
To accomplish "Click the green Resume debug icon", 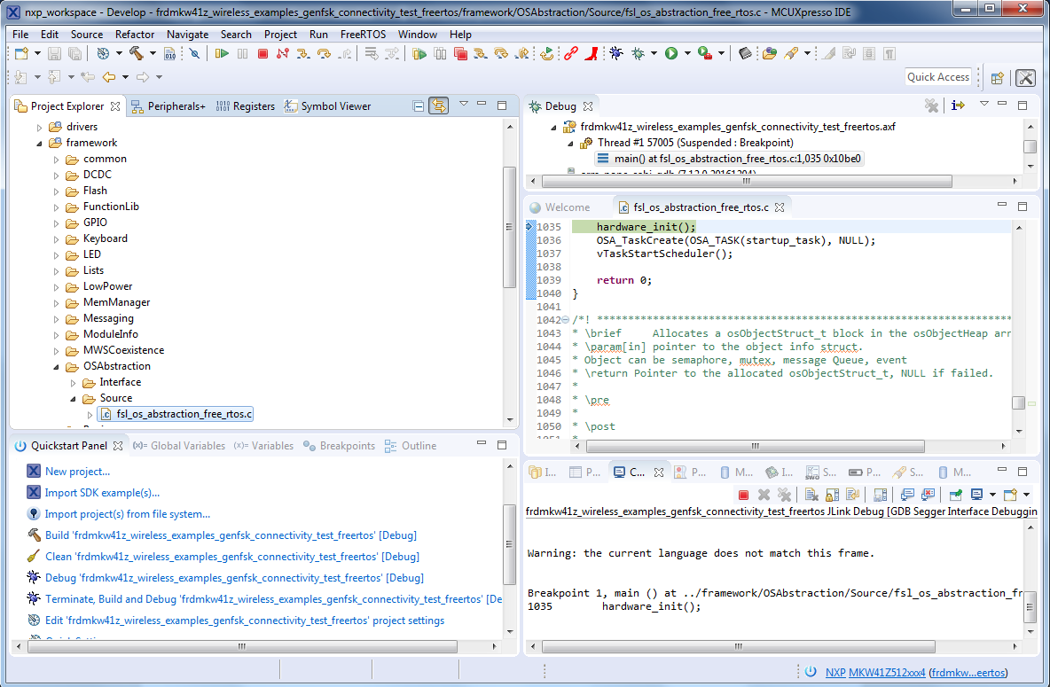I will tap(222, 54).
